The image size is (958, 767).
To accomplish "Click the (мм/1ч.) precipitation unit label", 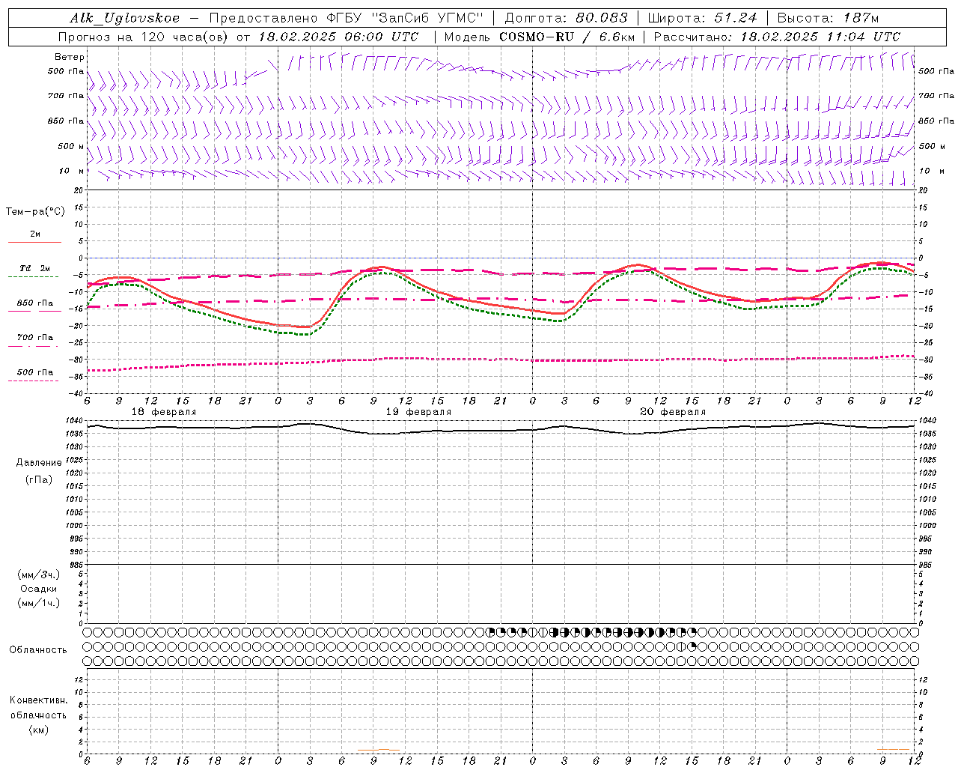I will pyautogui.click(x=39, y=603).
